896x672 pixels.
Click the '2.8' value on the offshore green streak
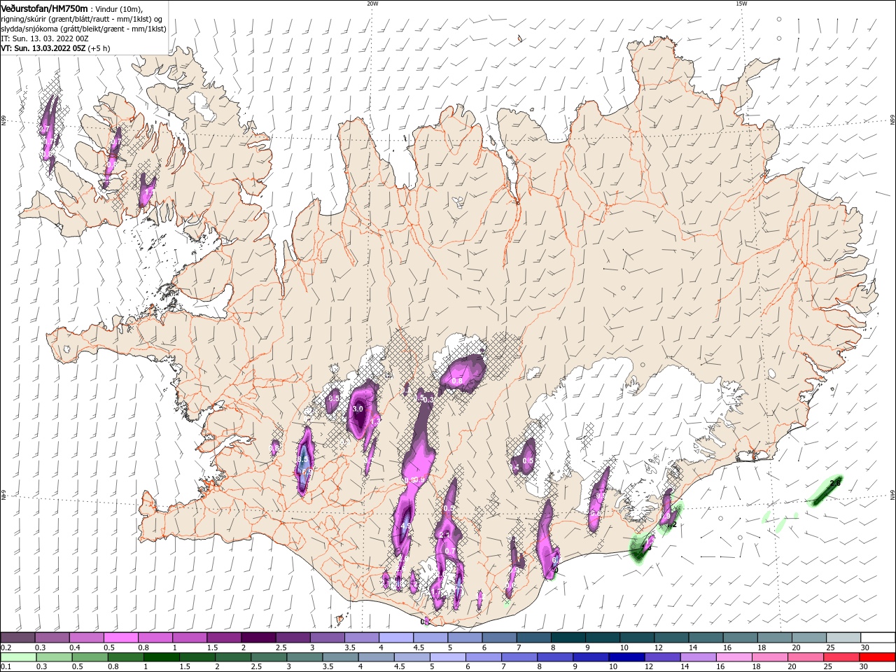[x=835, y=483]
